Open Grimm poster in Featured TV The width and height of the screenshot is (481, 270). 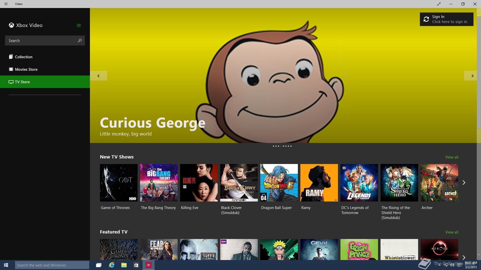319,249
